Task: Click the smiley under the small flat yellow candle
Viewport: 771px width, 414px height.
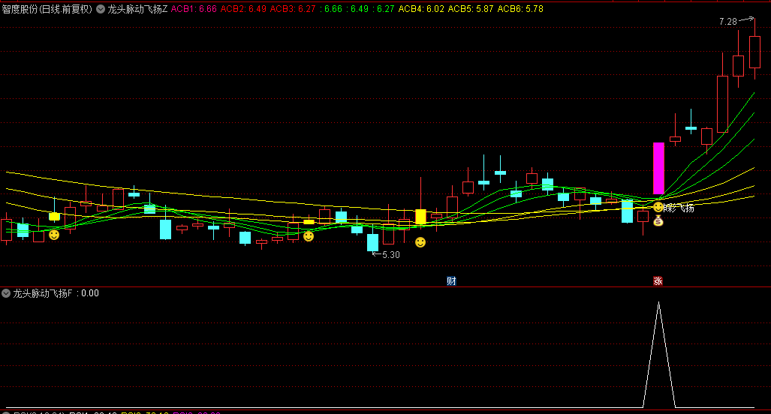Action: [309, 236]
